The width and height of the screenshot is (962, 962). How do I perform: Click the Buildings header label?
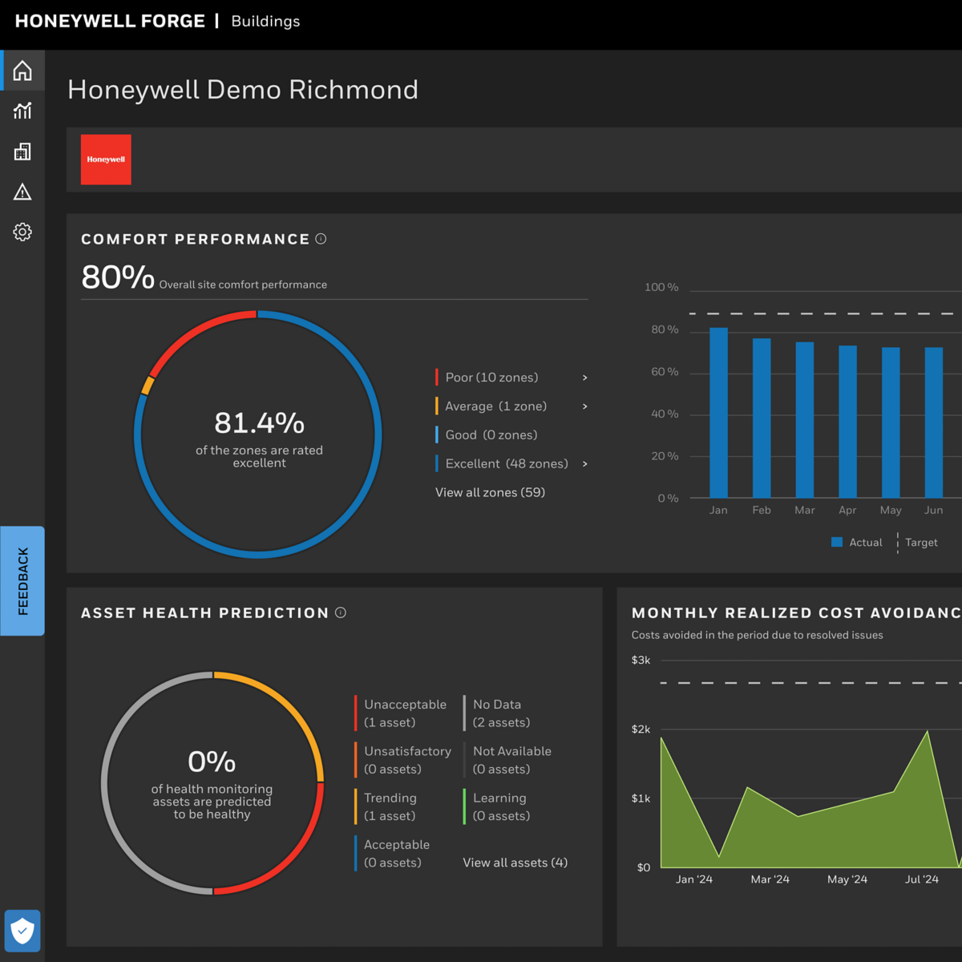tap(265, 22)
